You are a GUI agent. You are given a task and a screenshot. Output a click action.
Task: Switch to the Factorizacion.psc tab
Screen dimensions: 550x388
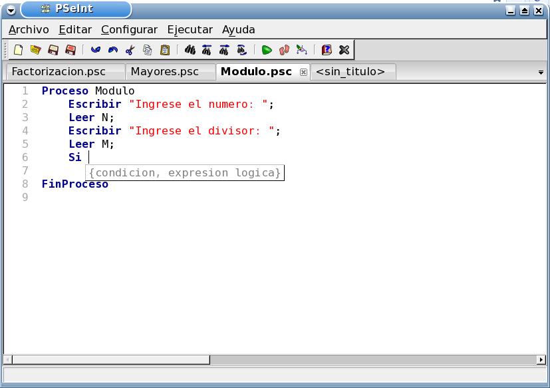point(66,72)
